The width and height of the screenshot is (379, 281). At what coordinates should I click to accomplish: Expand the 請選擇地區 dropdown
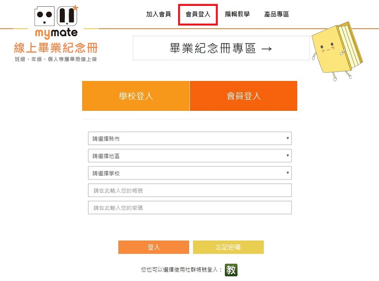pyautogui.click(x=189, y=156)
